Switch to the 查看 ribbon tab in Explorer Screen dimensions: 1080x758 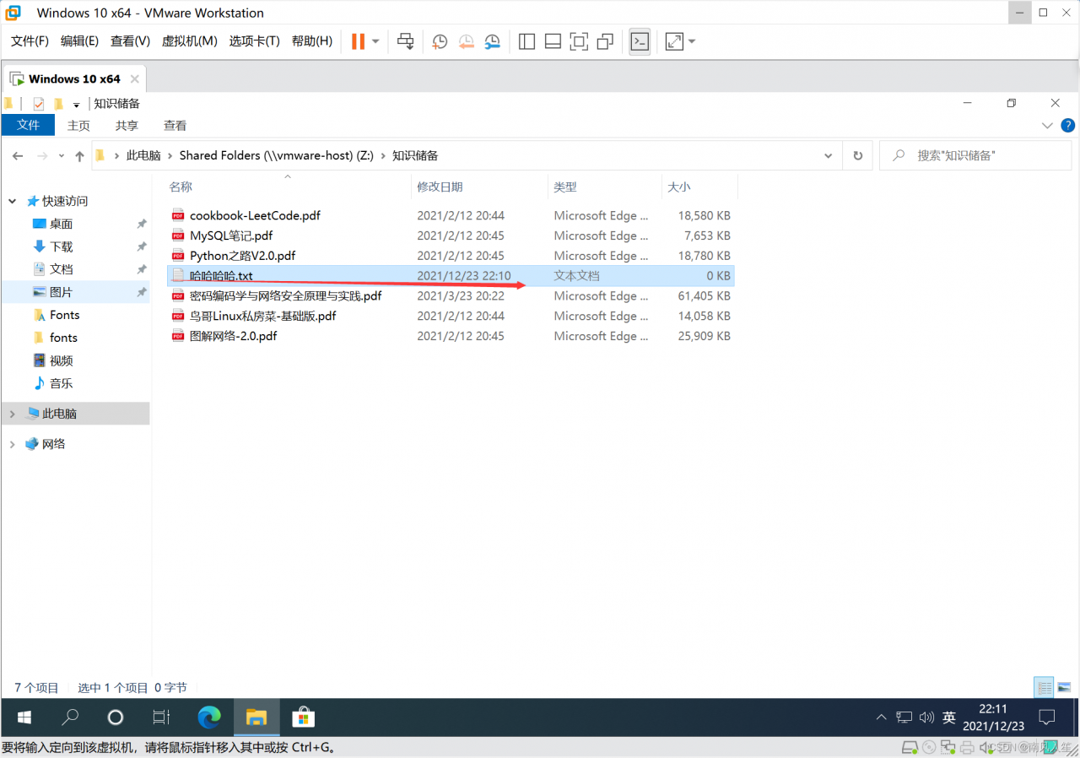pyautogui.click(x=175, y=125)
